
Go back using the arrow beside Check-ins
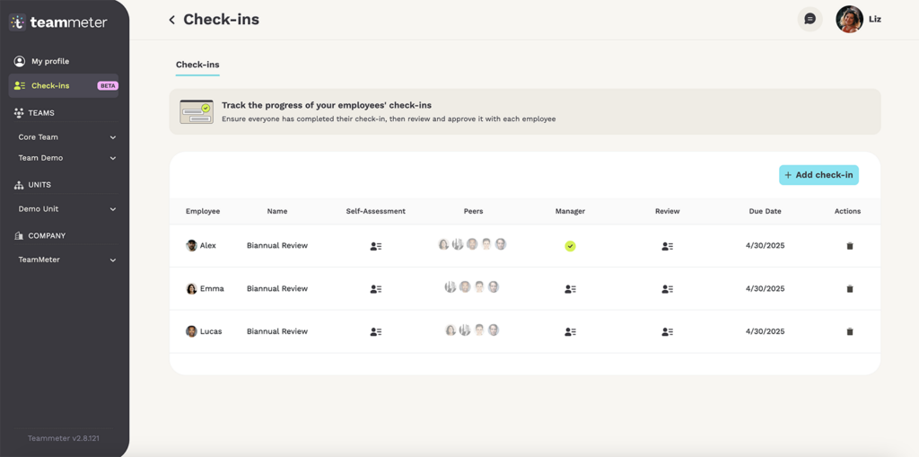[171, 20]
